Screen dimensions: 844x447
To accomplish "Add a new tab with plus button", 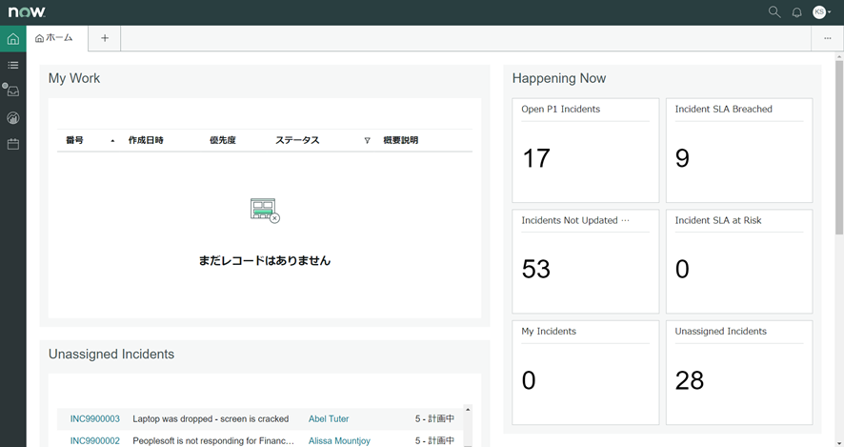I will (x=105, y=38).
